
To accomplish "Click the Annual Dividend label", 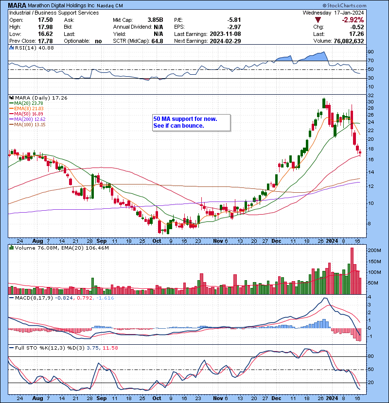I will click(x=132, y=27).
